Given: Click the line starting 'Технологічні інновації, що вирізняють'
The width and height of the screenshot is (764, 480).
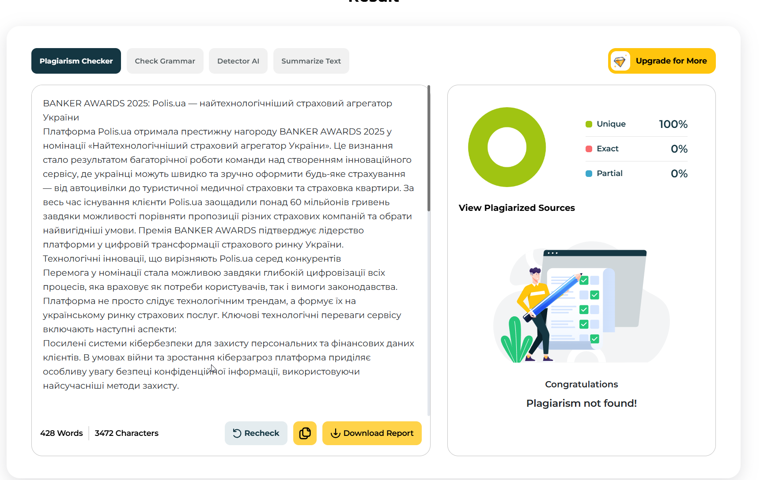Looking at the screenshot, I should 192,259.
